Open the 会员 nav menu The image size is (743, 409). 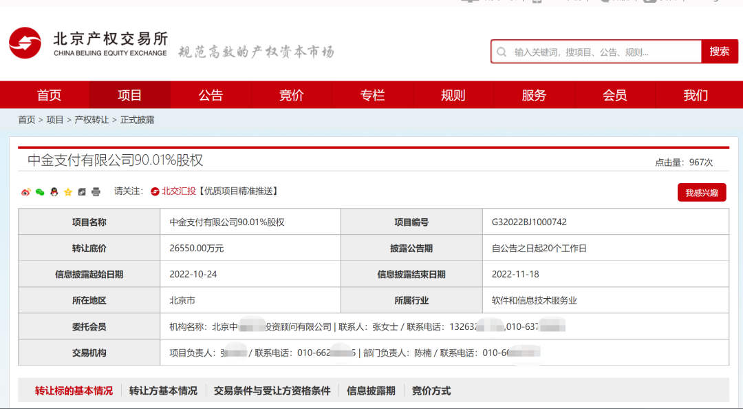pos(614,95)
